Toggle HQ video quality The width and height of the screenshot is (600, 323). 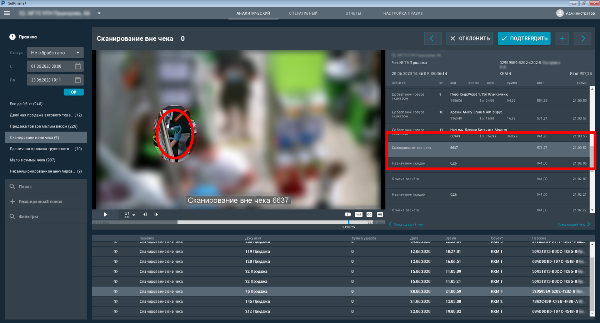[x=380, y=215]
